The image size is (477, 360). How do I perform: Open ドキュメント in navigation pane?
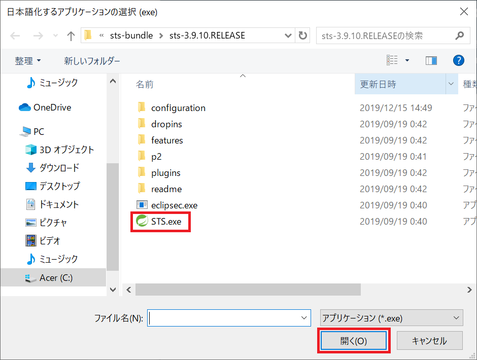coord(52,204)
